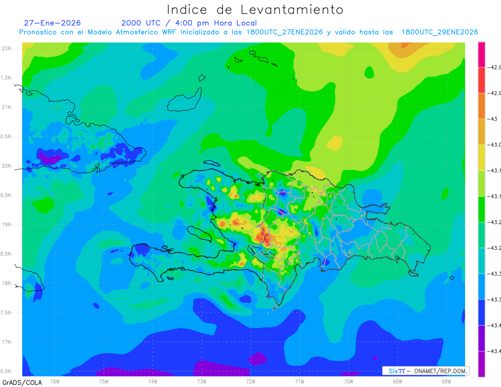Viewport: 501px width, 387px height.
Task: Click the "76W" longitude label
Action: point(55,381)
